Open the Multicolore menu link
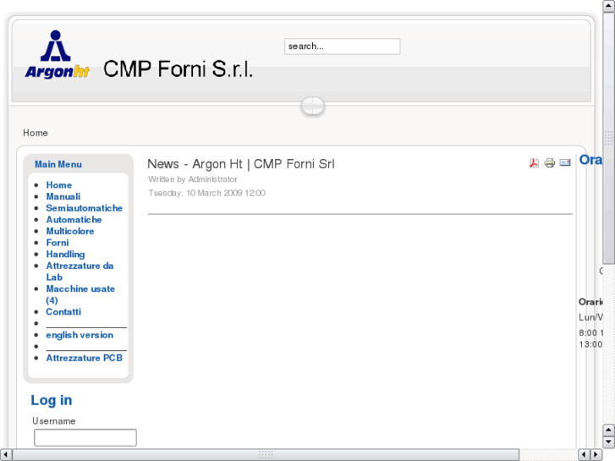Image resolution: width=615 pixels, height=461 pixels. coord(70,231)
